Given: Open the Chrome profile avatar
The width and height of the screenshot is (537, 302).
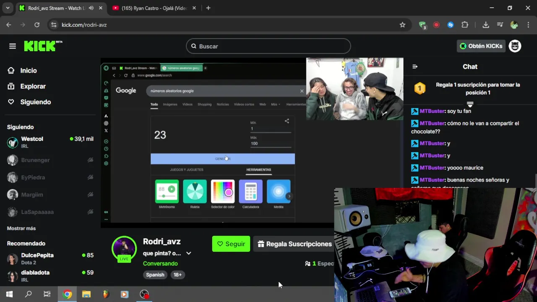Looking at the screenshot, I should click(x=514, y=25).
